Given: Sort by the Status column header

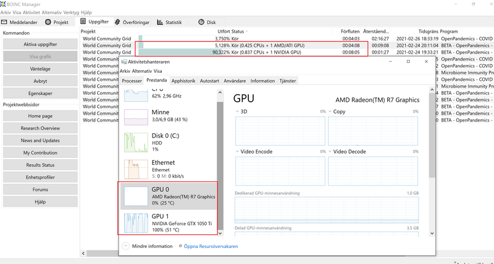Looking at the screenshot, I should (282, 31).
